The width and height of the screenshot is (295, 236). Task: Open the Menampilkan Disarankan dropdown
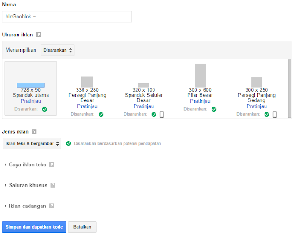click(x=57, y=50)
